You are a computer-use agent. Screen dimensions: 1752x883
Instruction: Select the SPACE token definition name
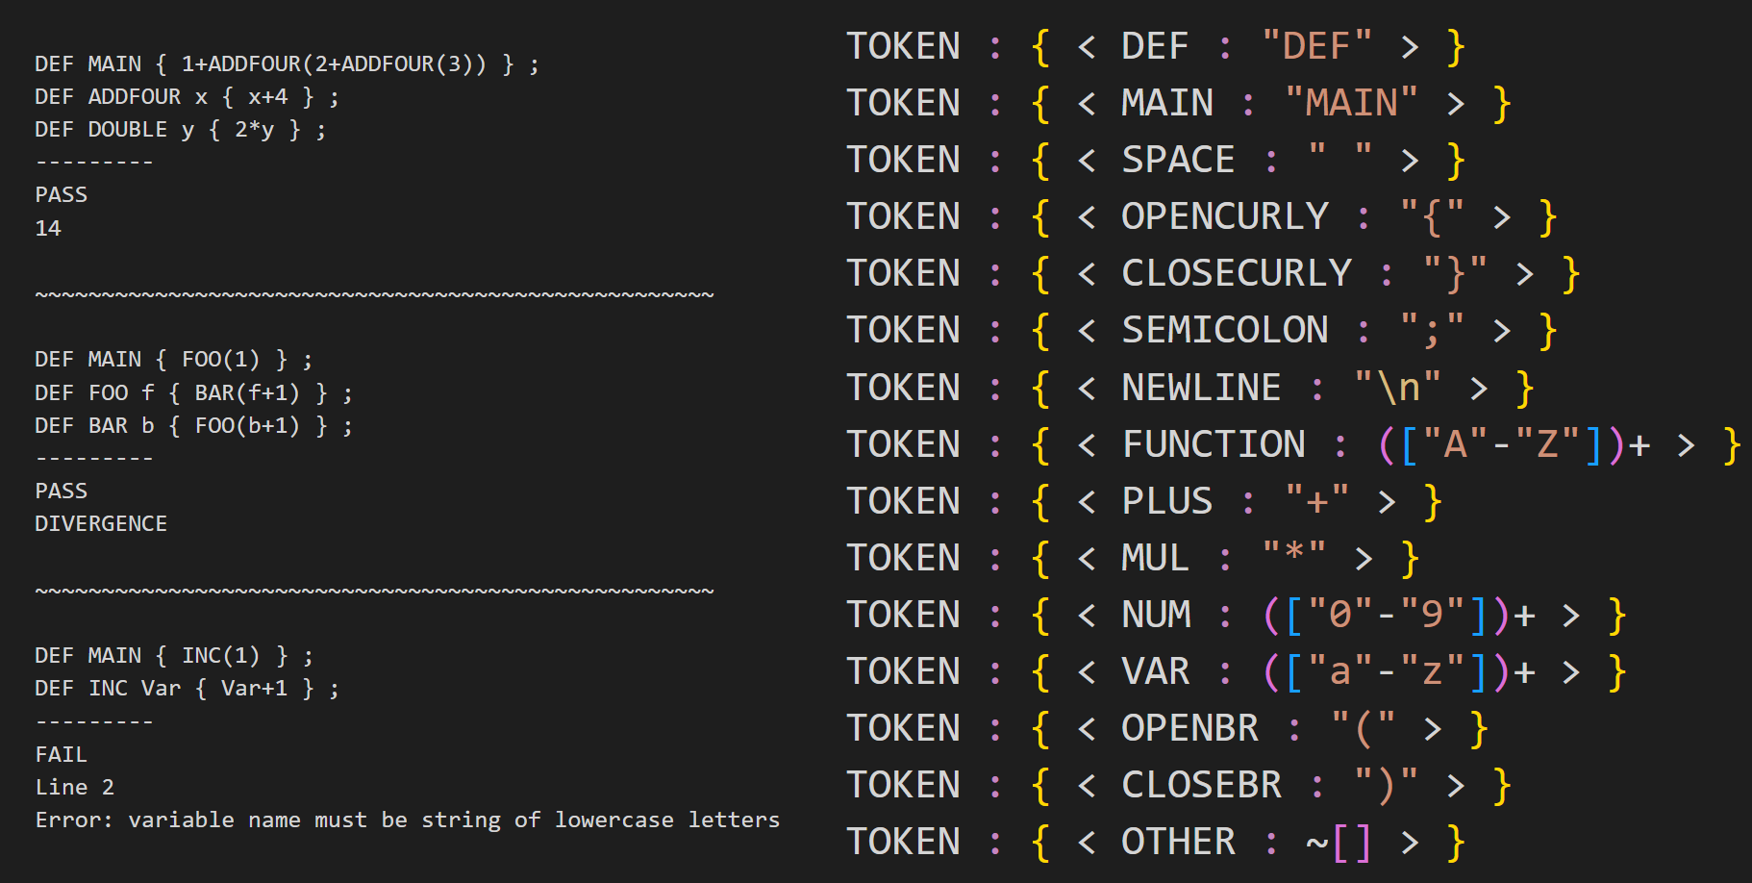tap(1178, 160)
